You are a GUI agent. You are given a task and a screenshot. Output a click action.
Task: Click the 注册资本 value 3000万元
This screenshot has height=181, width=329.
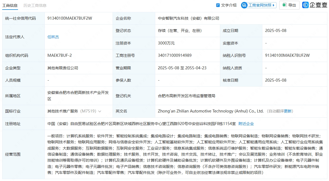[x=166, y=43]
